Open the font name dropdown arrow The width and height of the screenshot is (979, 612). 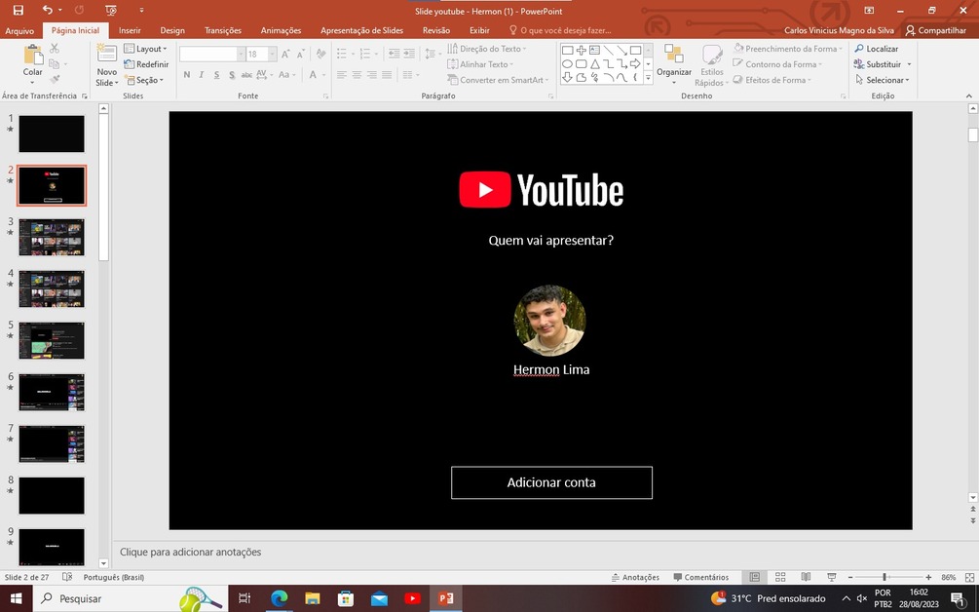pos(241,55)
